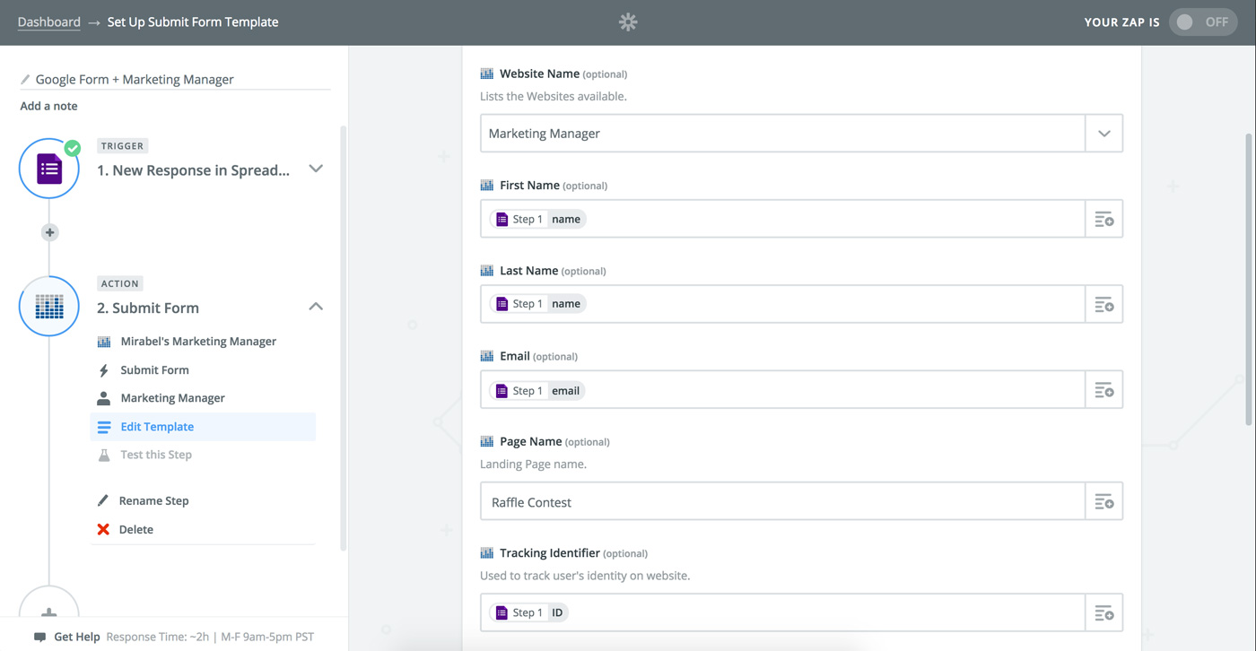
Task: Collapse the Submit Form action step
Action: click(x=316, y=307)
